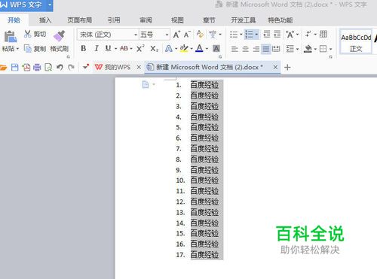Viewport: 377px width, 279px height.
Task: Open the 插入 ribbon tab
Action: click(x=45, y=20)
